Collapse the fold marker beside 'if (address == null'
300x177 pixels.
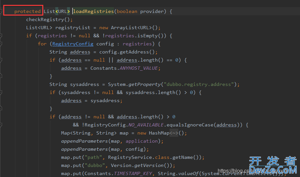[1, 60]
